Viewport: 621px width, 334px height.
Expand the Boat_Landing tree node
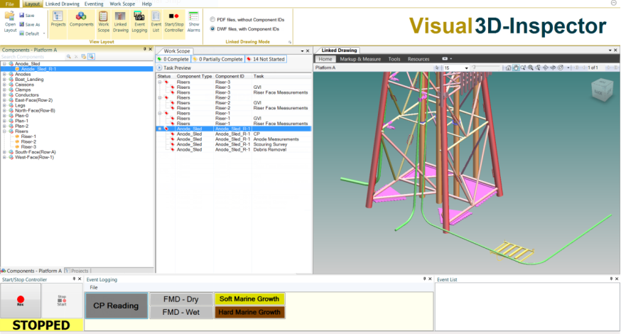4,80
